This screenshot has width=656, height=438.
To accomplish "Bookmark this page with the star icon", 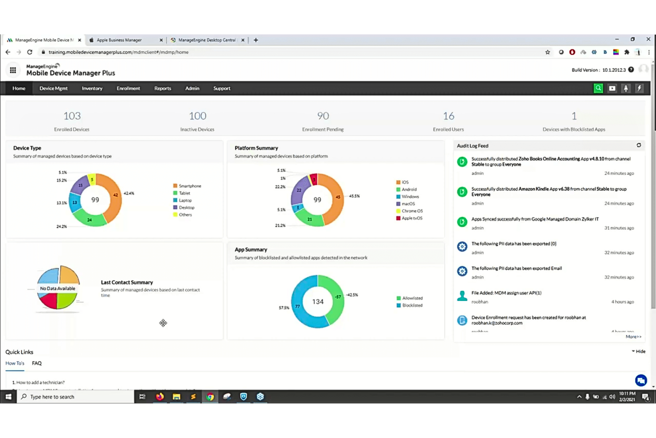I will pos(548,52).
